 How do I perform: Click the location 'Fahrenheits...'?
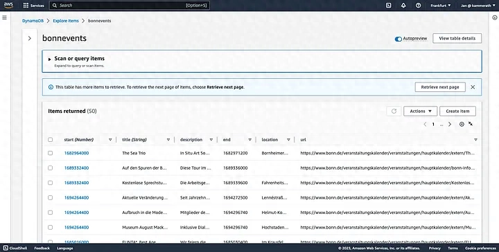point(274,183)
